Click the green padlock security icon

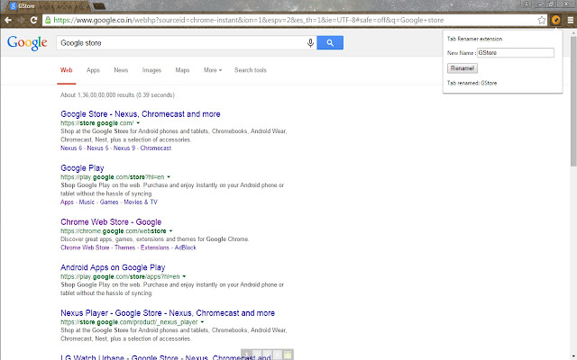point(48,20)
